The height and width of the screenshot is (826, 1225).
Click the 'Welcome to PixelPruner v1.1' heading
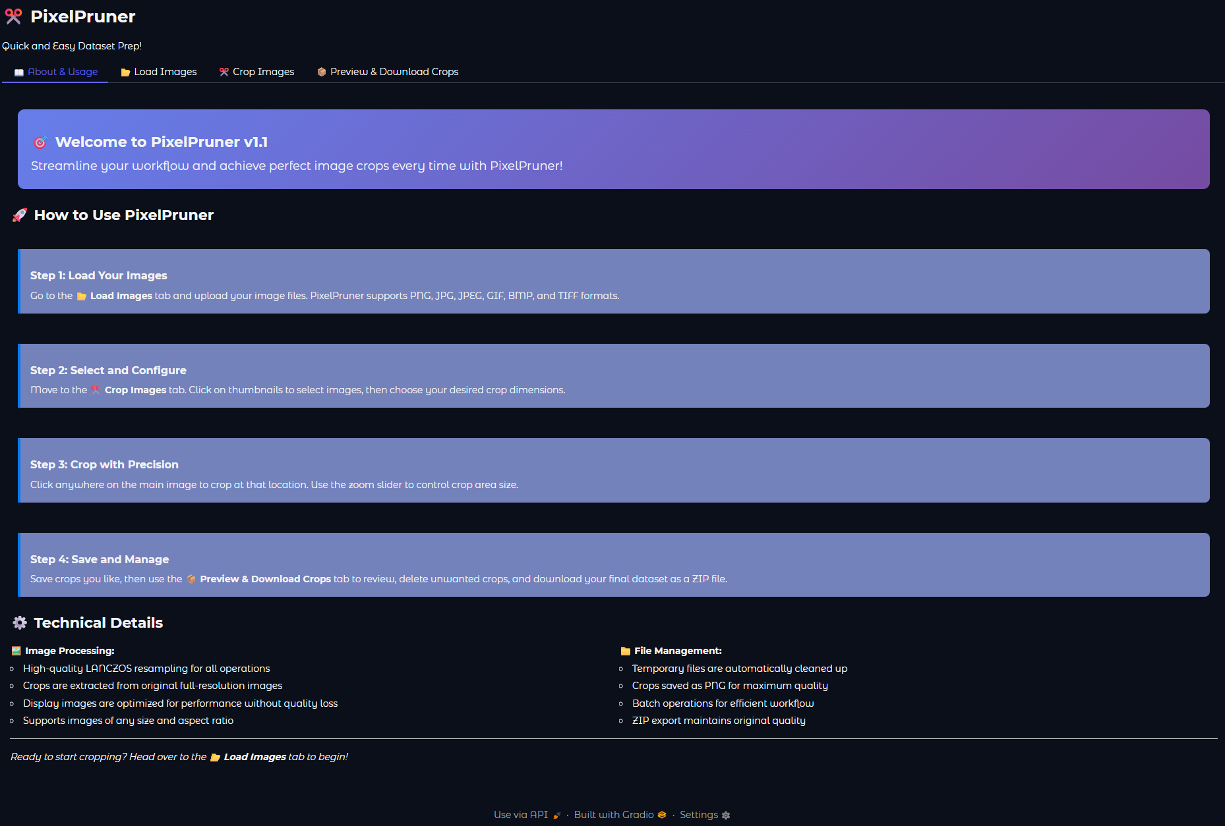tap(162, 142)
